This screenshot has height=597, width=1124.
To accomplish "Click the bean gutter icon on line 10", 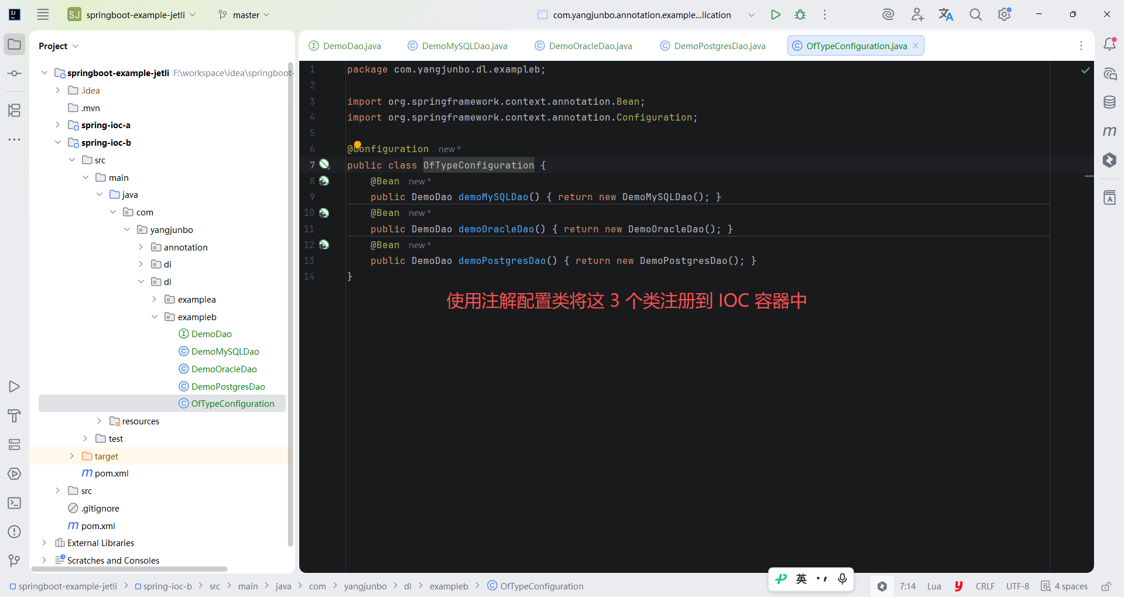I will [x=324, y=212].
